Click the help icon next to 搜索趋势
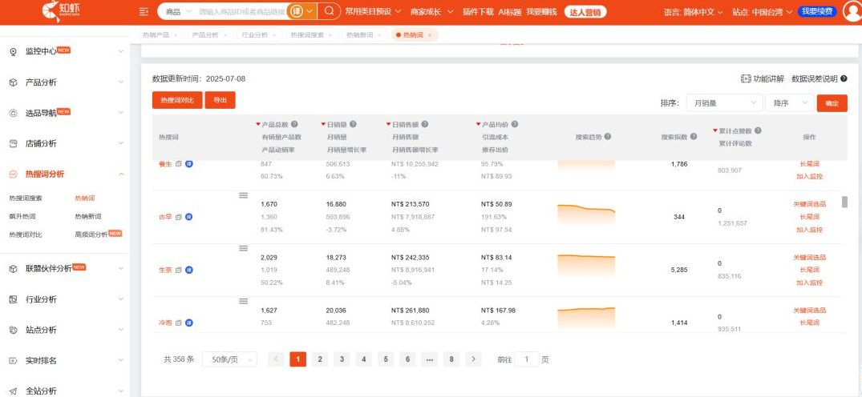This screenshot has width=862, height=397. (x=608, y=137)
